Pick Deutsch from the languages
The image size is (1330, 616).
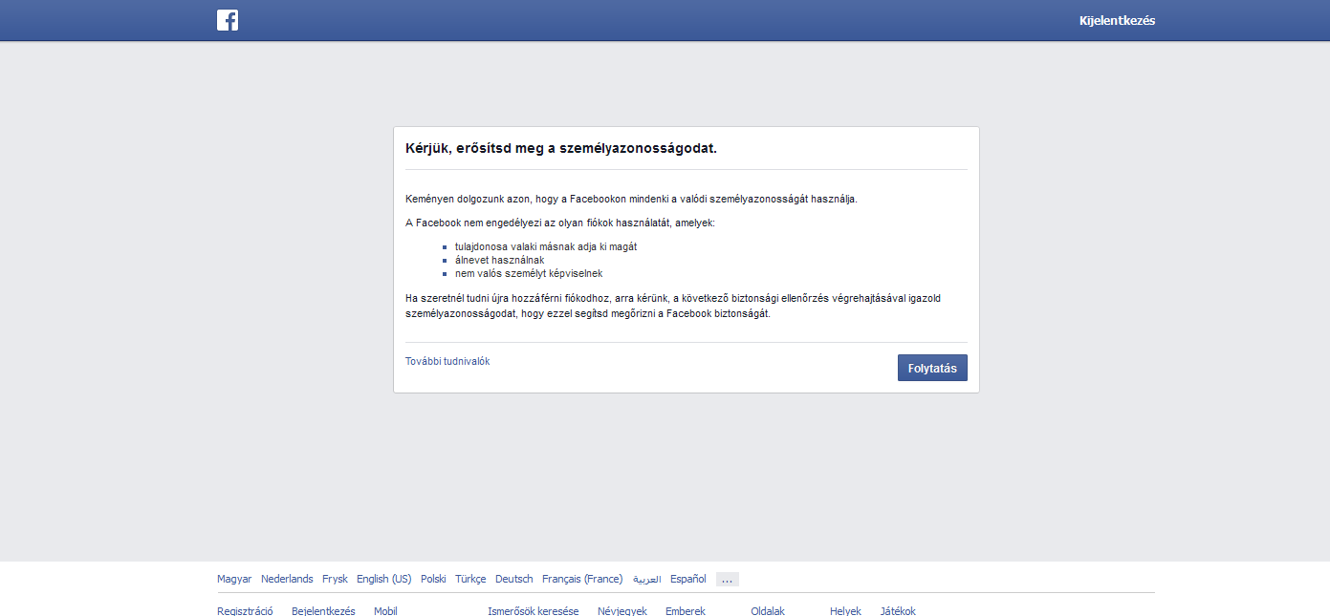tap(514, 579)
